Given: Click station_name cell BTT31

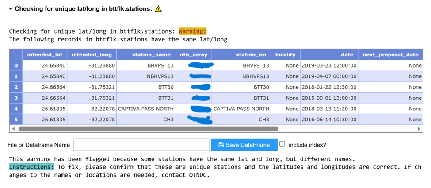Looking at the screenshot, I should 146,98.
